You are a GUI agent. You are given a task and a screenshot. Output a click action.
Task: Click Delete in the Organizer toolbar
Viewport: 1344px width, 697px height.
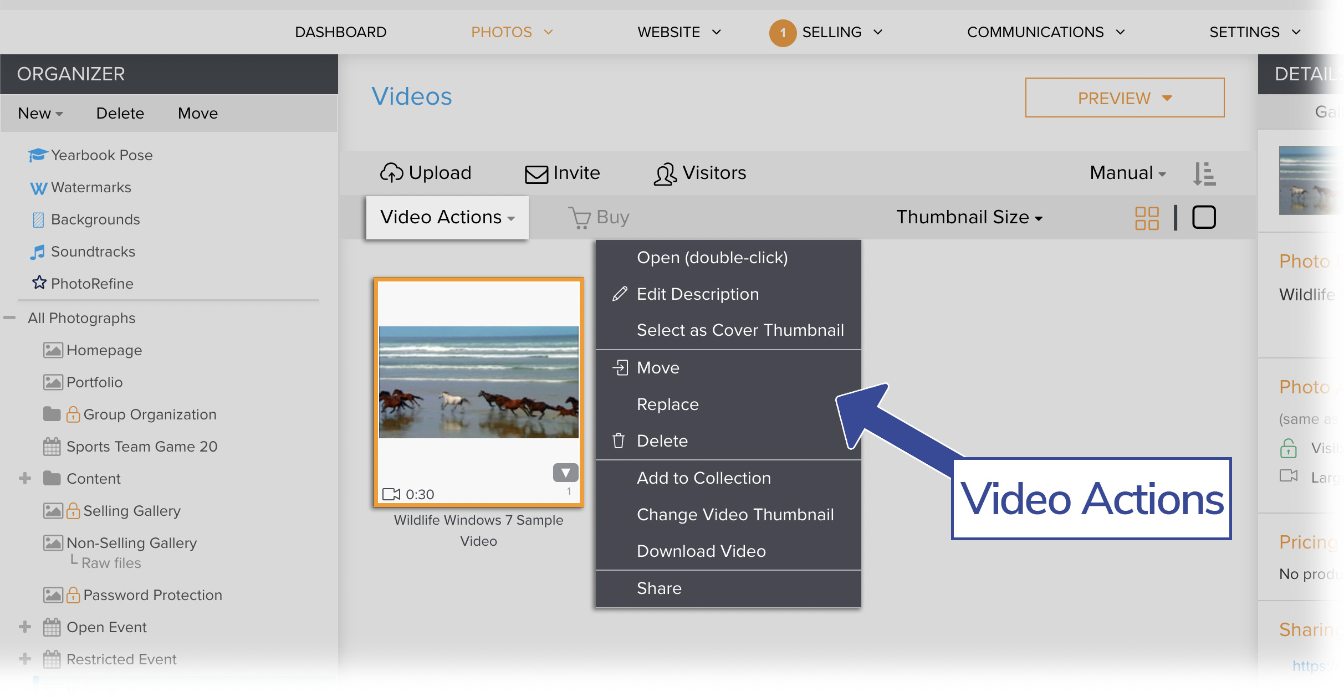pos(120,113)
